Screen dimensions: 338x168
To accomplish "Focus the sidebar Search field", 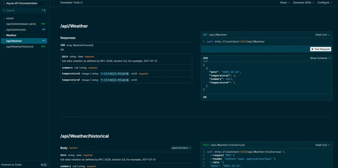I will (x=24, y=10).
